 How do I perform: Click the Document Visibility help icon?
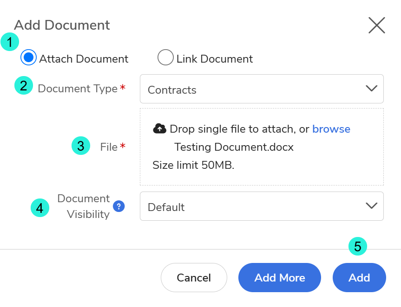(118, 206)
